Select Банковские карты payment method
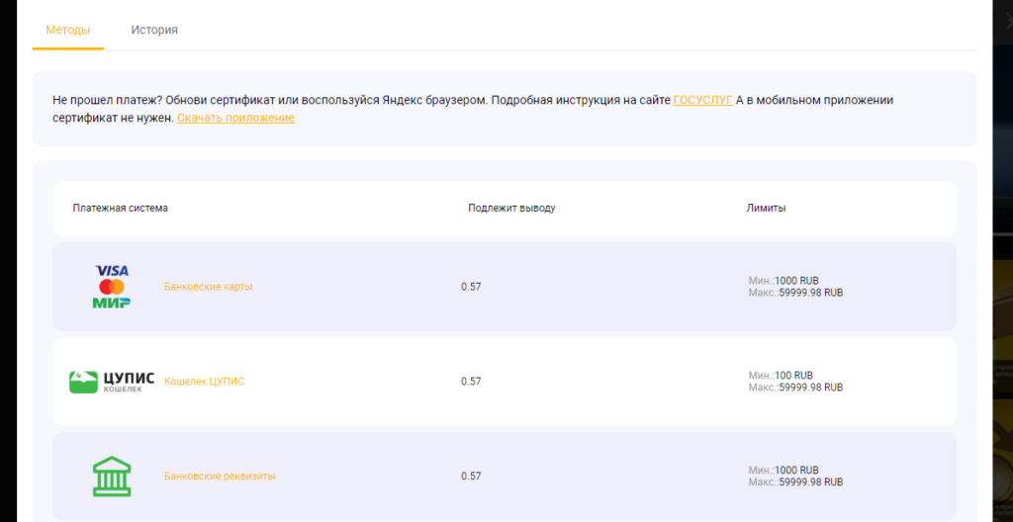The width and height of the screenshot is (1013, 522). [208, 287]
